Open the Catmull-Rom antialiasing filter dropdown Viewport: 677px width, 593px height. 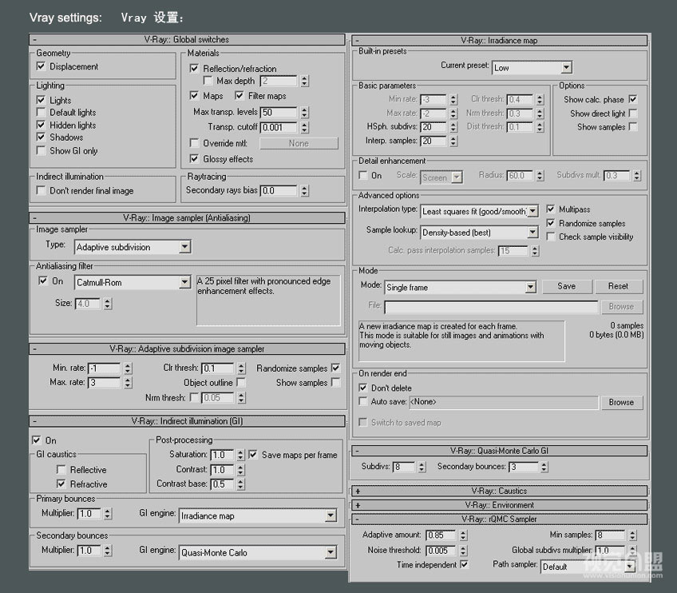click(184, 282)
